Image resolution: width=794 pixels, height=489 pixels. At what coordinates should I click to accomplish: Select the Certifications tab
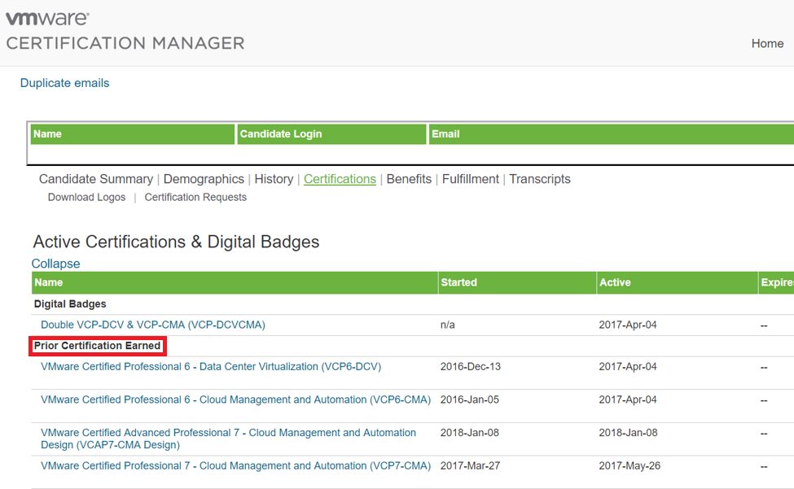pos(340,179)
